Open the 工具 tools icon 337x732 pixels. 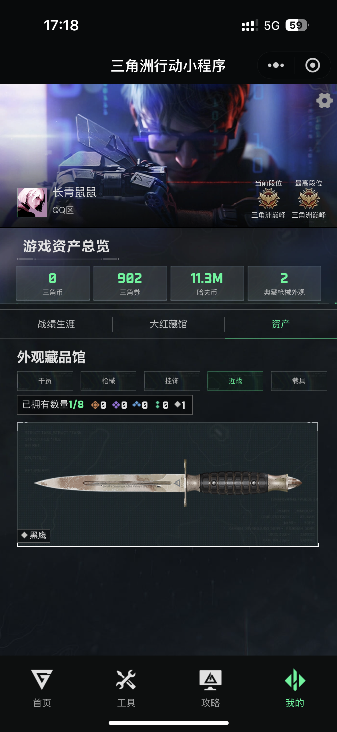[126, 680]
